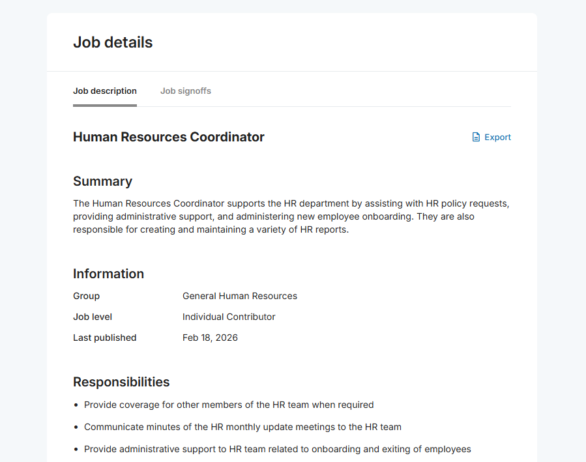586x462 pixels.
Task: Click the bullet about onboarding and exiting employees
Action: [x=277, y=449]
